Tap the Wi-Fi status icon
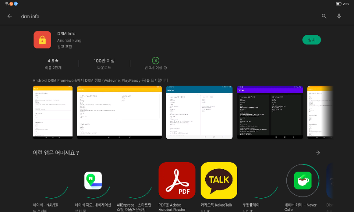Screen dimensions: 354x212 pos(7,4)
